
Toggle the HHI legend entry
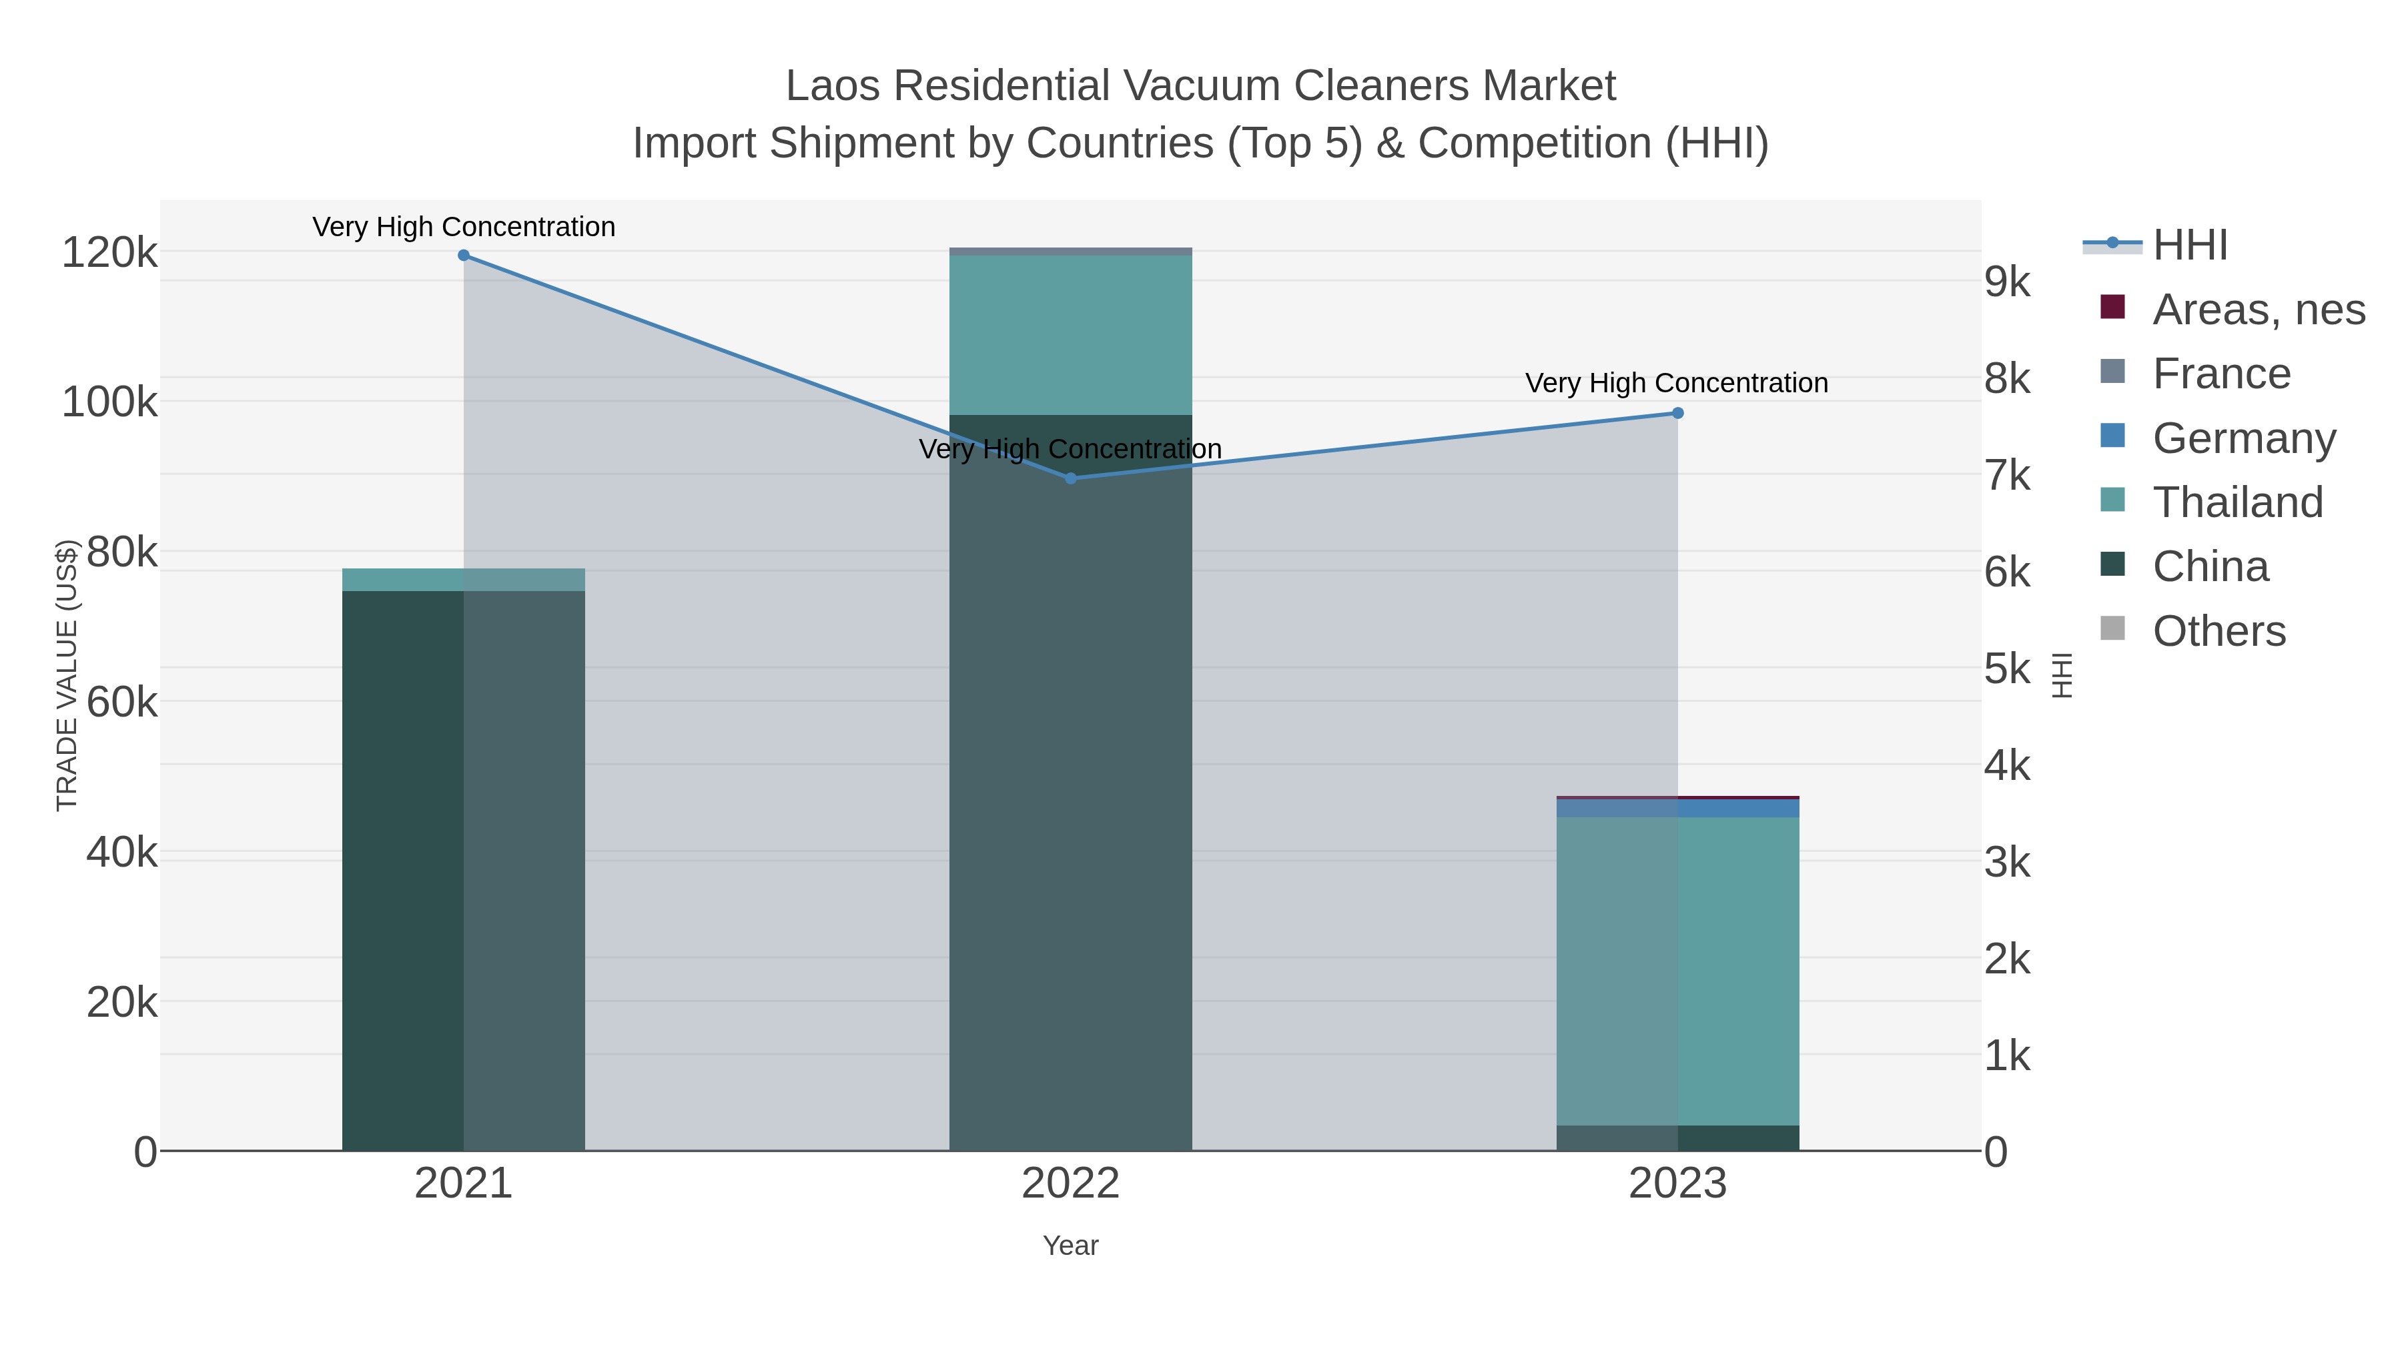[x=2155, y=244]
